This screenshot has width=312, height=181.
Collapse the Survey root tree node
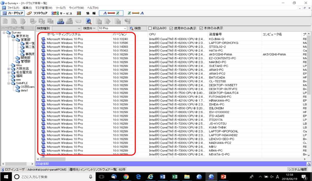(4, 32)
